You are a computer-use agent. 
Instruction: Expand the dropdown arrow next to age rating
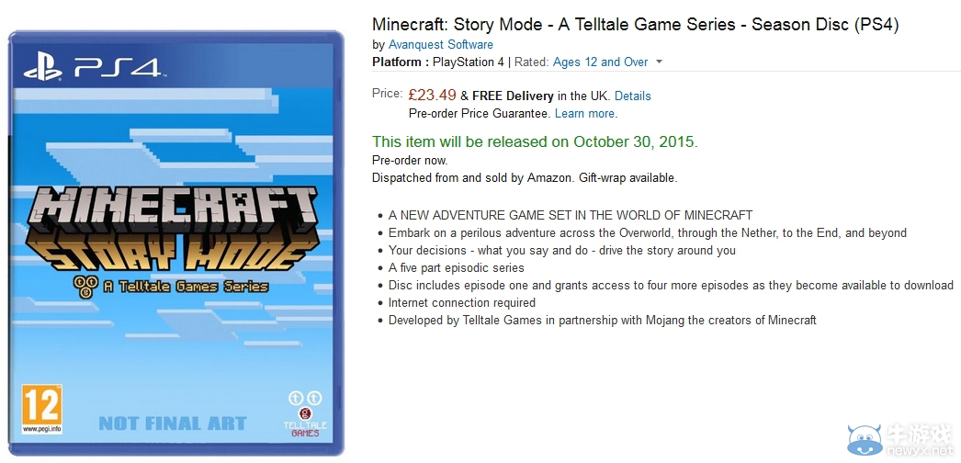tap(659, 62)
